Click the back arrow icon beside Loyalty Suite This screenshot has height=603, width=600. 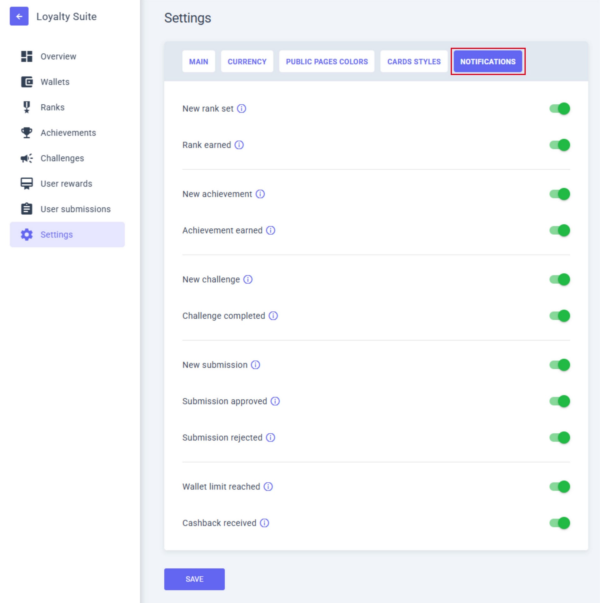tap(19, 16)
